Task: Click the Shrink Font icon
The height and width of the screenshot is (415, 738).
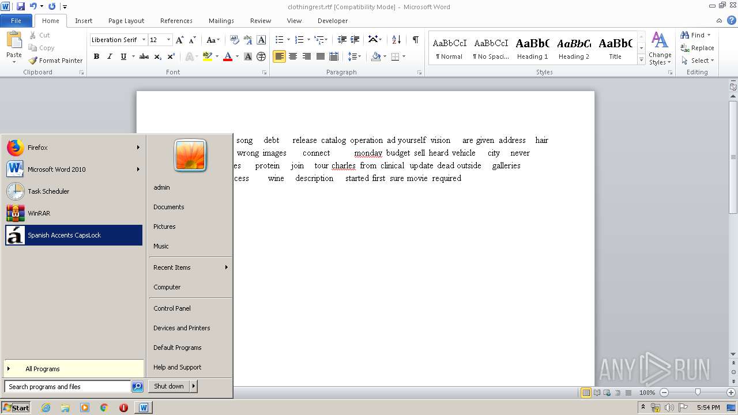Action: (x=193, y=40)
